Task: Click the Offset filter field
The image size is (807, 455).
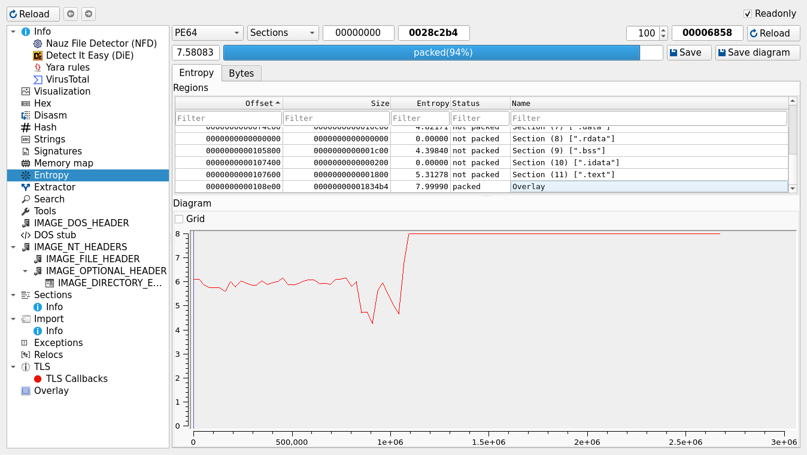Action: 229,118
